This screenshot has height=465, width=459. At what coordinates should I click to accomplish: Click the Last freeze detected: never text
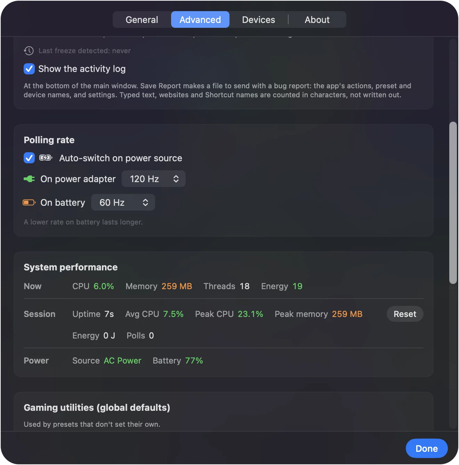point(84,51)
